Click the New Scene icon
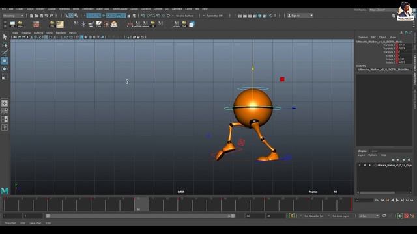Screen dimensions: 417x234 tap(31, 16)
